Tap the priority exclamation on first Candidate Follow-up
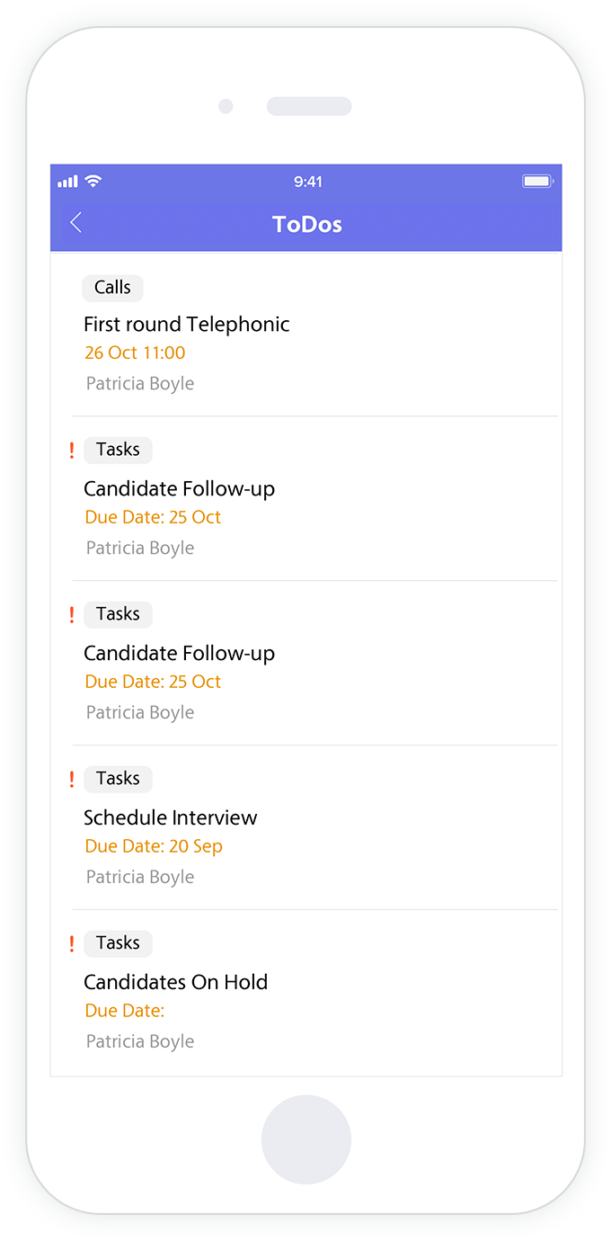 point(72,451)
